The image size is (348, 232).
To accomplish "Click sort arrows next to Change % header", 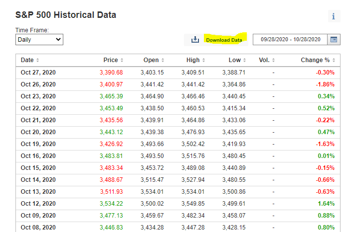I will click(334, 61).
